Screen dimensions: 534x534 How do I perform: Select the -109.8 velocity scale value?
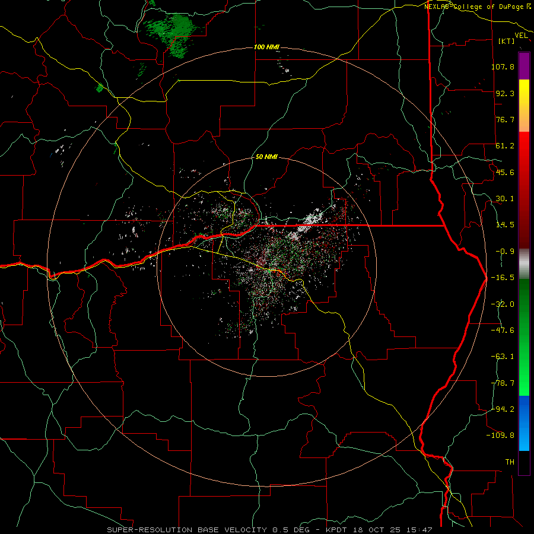pyautogui.click(x=500, y=436)
